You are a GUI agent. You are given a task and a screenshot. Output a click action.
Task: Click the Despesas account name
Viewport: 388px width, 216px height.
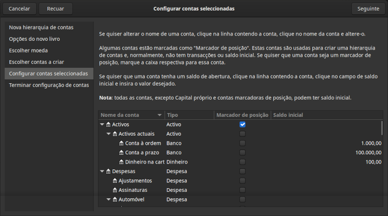124,171
